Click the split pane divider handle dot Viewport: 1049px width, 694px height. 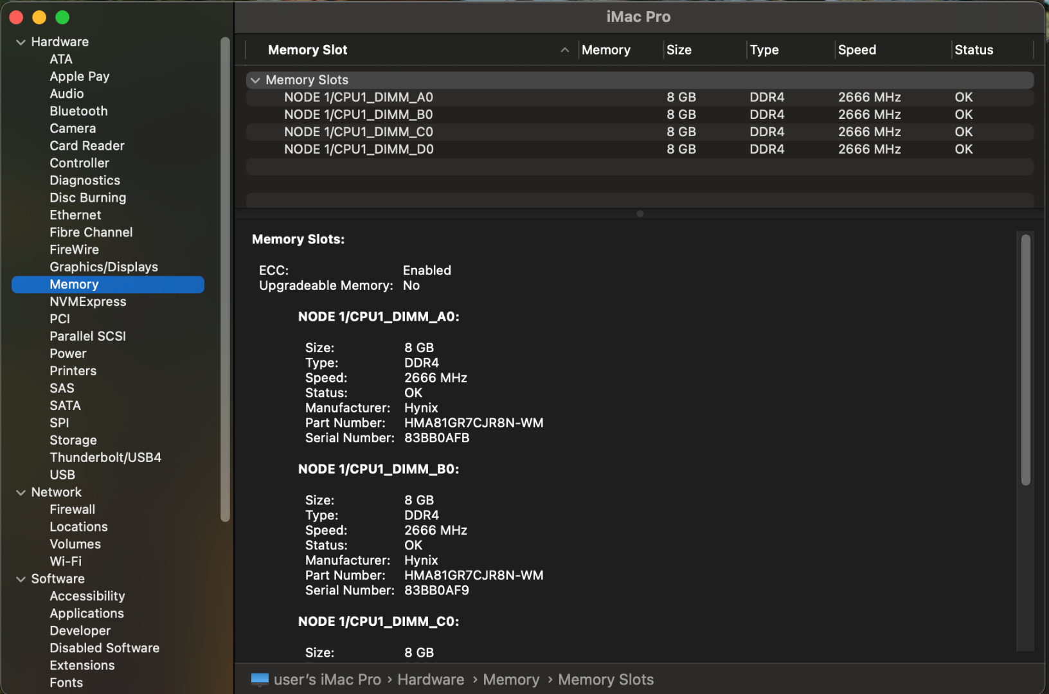click(x=640, y=214)
